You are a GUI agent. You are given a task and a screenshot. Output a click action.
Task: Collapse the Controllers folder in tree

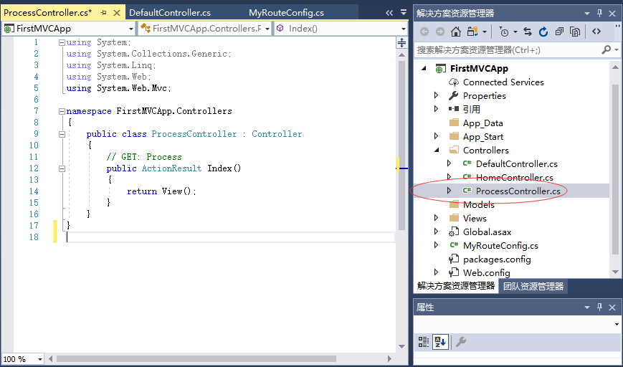click(x=436, y=151)
